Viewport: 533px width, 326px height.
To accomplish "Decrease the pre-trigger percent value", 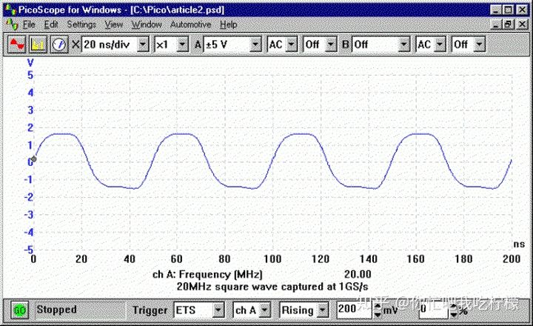I will (454, 314).
